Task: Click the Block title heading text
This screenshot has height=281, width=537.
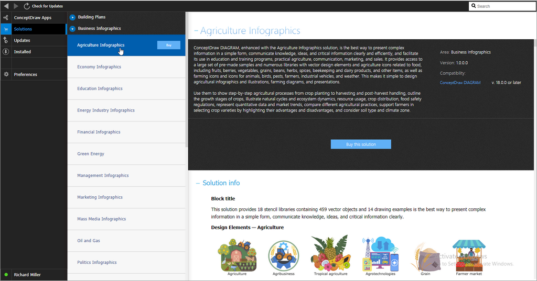Action: tap(223, 199)
